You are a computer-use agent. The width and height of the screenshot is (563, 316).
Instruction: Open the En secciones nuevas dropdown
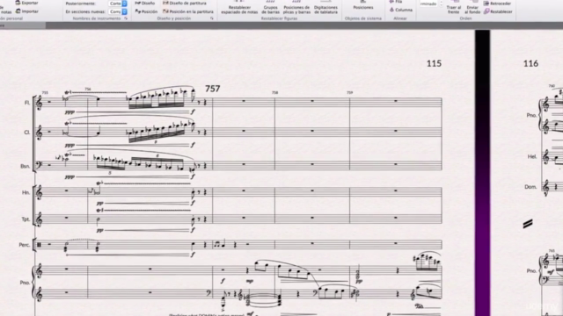click(x=118, y=11)
